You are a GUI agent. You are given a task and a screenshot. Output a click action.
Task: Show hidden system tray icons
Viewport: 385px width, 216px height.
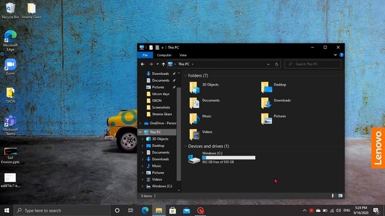[304, 211]
